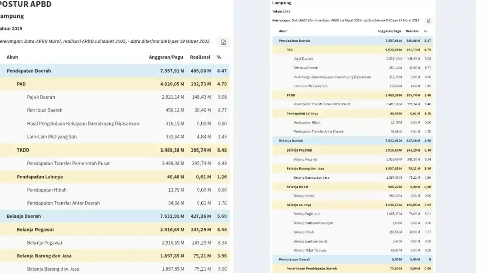Click value '2.921,14 M' in the enlarged table

tap(173, 97)
